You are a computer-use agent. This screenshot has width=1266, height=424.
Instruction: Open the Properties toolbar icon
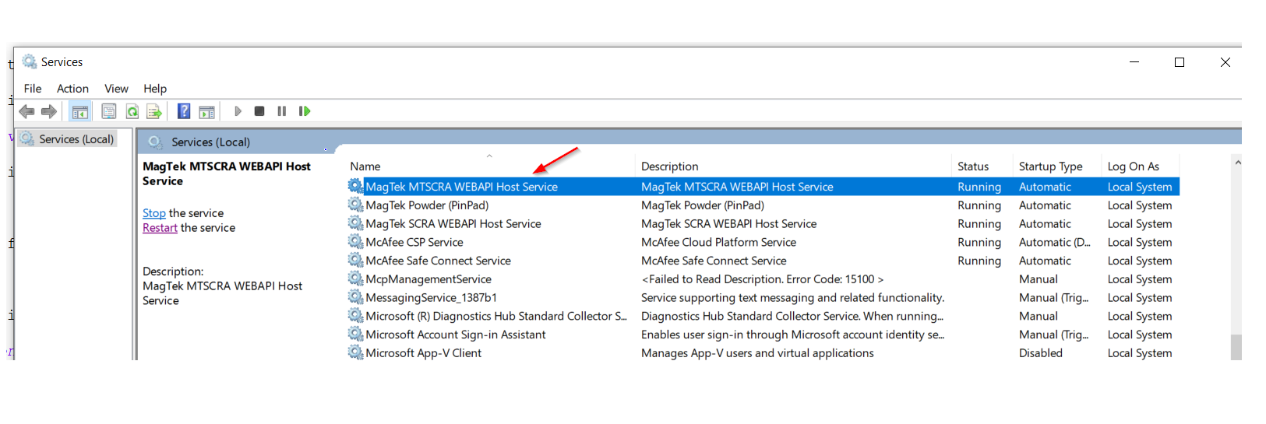109,111
